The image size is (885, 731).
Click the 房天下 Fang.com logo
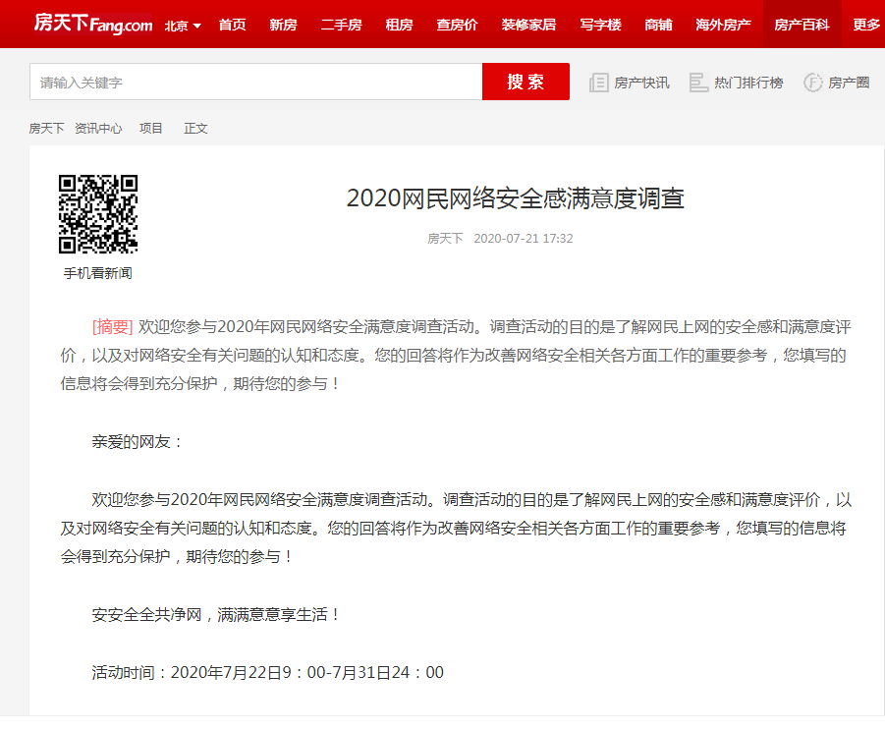(x=93, y=24)
